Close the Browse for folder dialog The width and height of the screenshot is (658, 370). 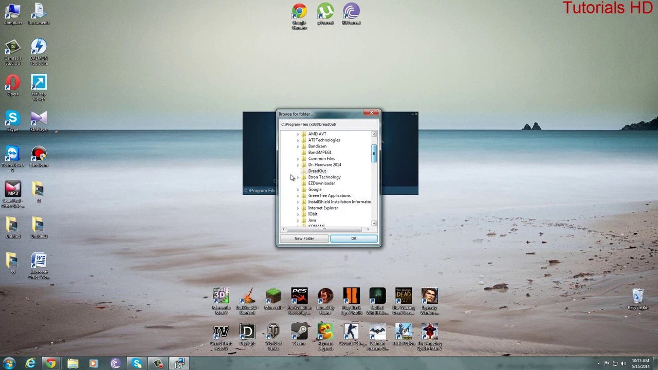click(371, 113)
